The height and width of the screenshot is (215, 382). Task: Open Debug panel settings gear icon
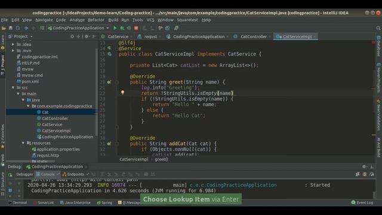(x=364, y=167)
